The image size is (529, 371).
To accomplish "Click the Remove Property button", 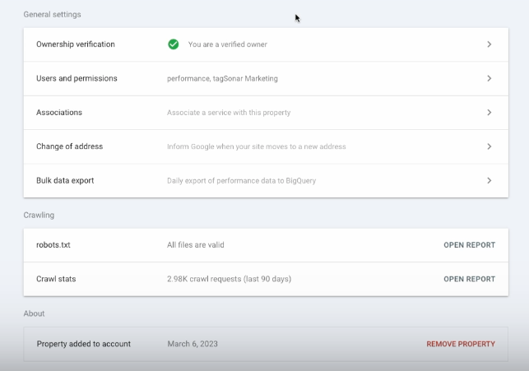I will (x=461, y=344).
